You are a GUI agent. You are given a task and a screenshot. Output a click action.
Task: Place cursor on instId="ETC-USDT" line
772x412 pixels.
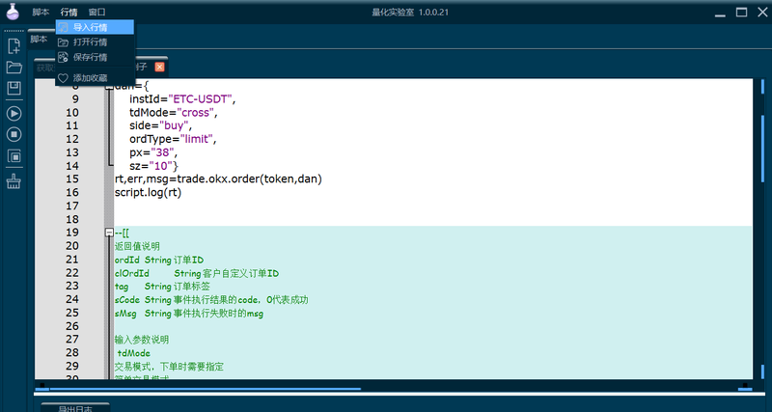coord(182,99)
